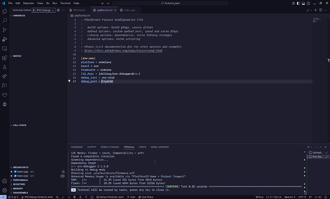This screenshot has height=199, width=330.
Task: Switch to the SERIAL MONITOR panel tab
Action: 160,147
